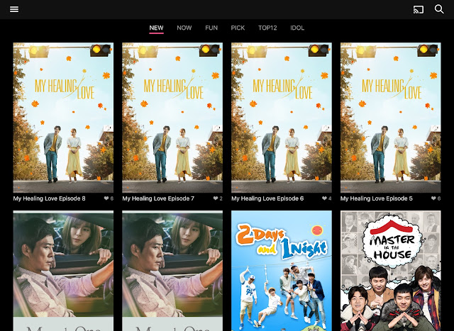This screenshot has height=331, width=454.
Task: Click the title 'My Healing Love Episode 6'
Action: [x=267, y=198]
